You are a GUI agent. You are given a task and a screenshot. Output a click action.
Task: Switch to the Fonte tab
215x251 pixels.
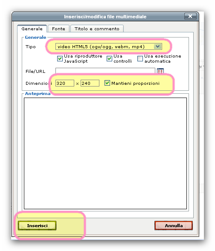click(x=58, y=29)
